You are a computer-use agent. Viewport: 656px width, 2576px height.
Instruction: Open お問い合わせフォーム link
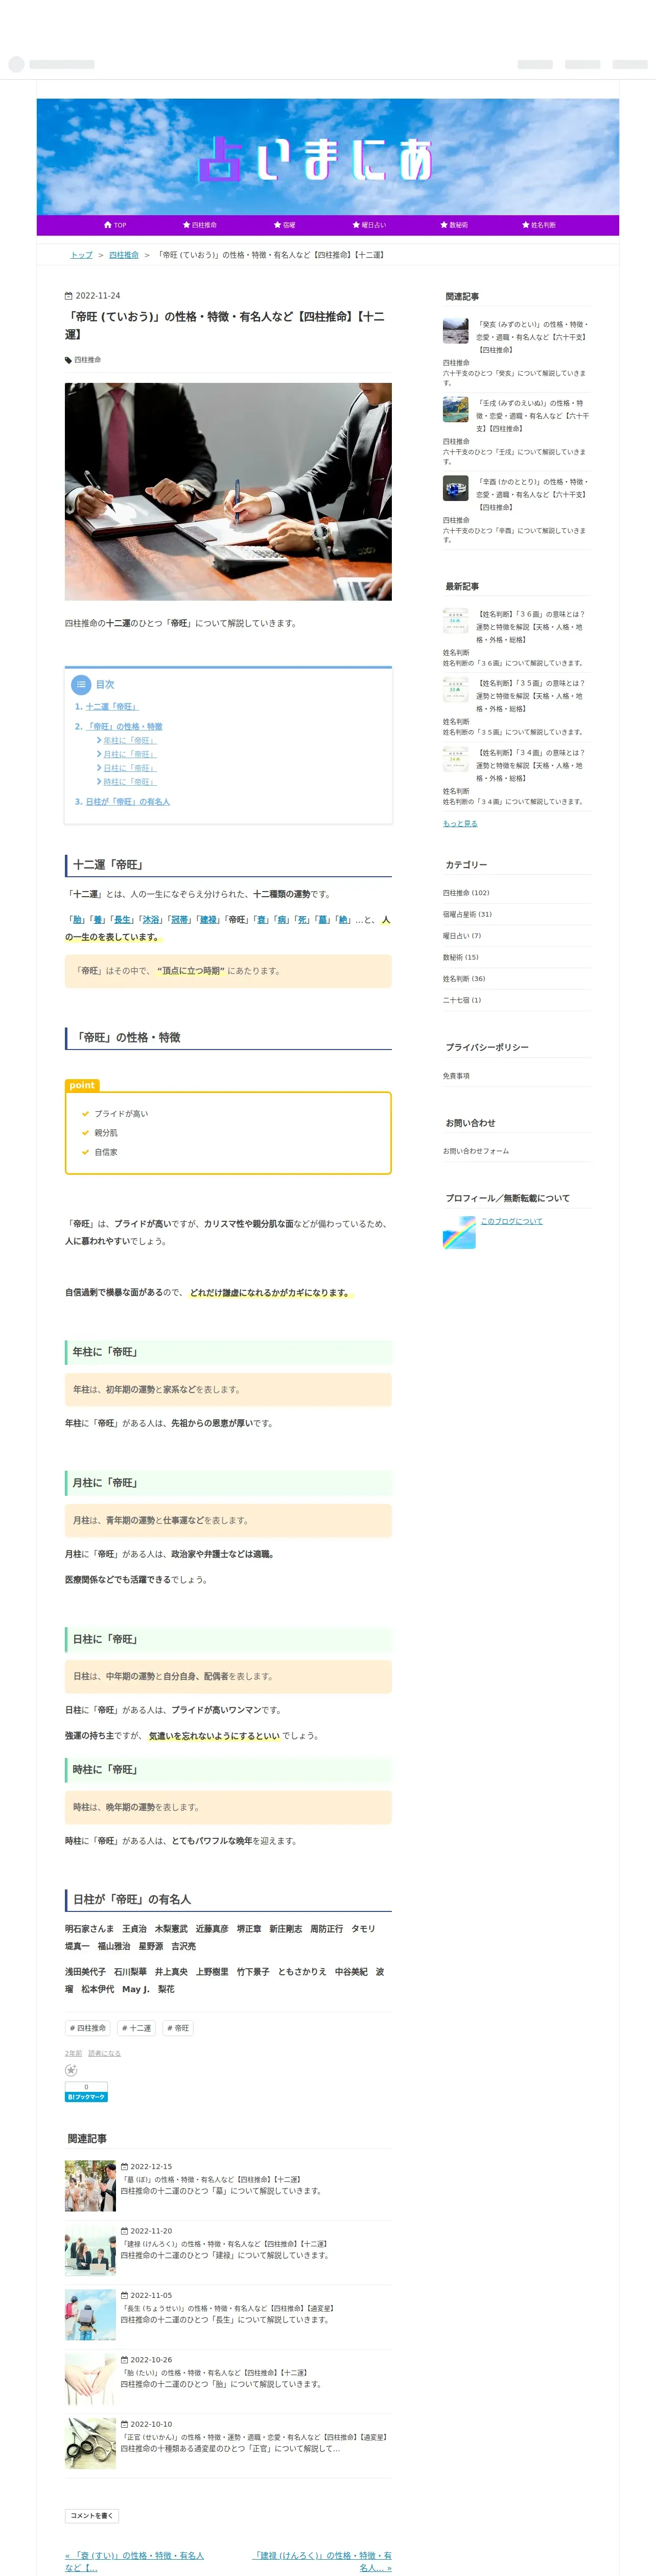coord(476,1151)
